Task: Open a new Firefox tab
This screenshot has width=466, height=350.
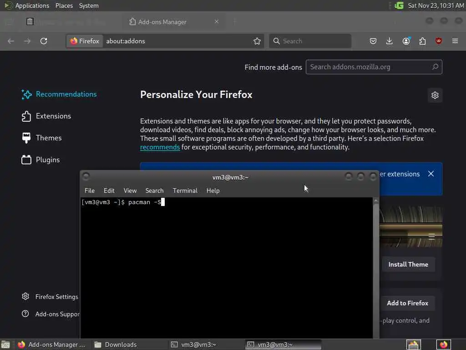Action: [x=234, y=21]
